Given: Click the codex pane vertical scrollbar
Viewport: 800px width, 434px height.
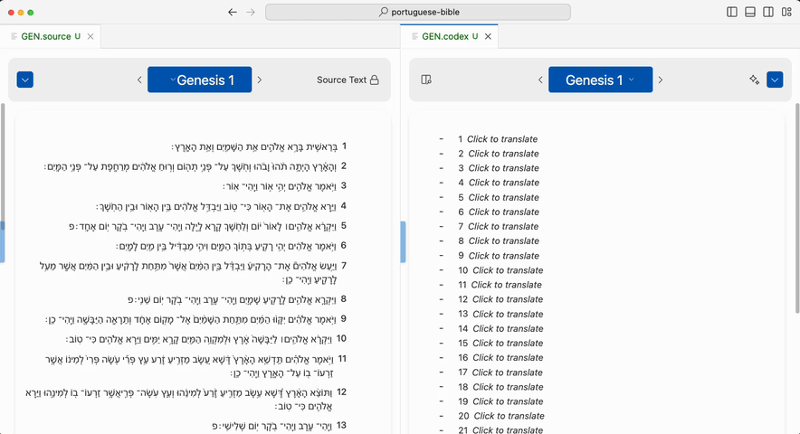Looking at the screenshot, I should 797,208.
